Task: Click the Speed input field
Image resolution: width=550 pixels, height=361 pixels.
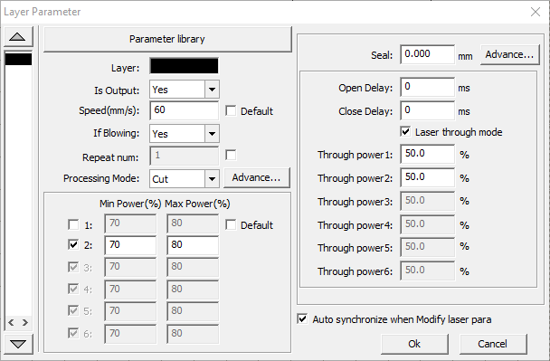Action: (184, 110)
